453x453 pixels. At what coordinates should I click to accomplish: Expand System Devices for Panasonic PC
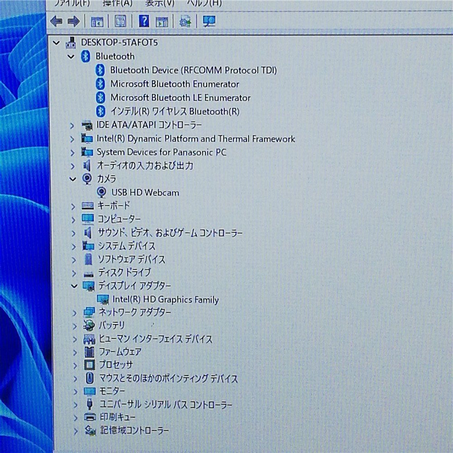(72, 153)
